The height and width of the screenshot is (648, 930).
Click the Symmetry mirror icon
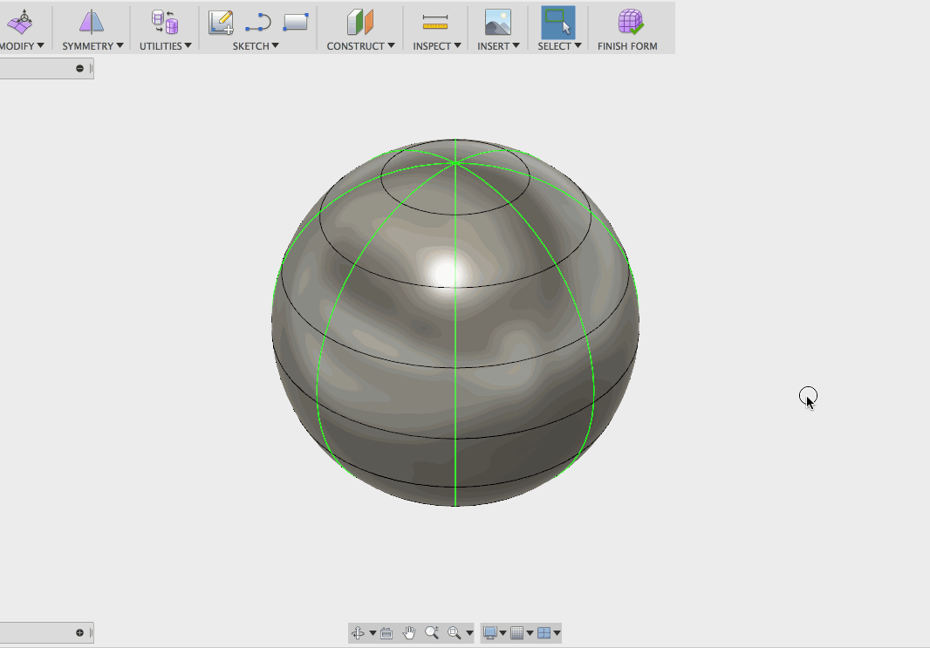click(92, 22)
